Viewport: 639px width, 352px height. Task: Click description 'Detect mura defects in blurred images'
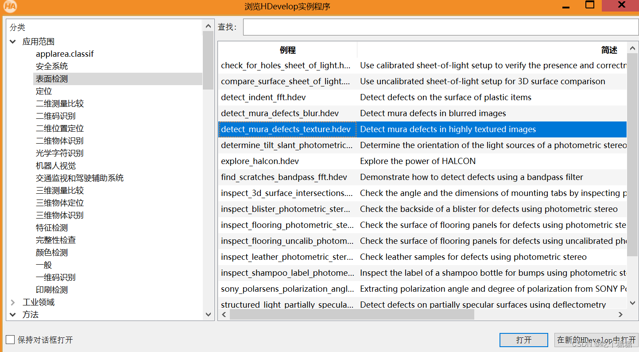click(x=433, y=113)
